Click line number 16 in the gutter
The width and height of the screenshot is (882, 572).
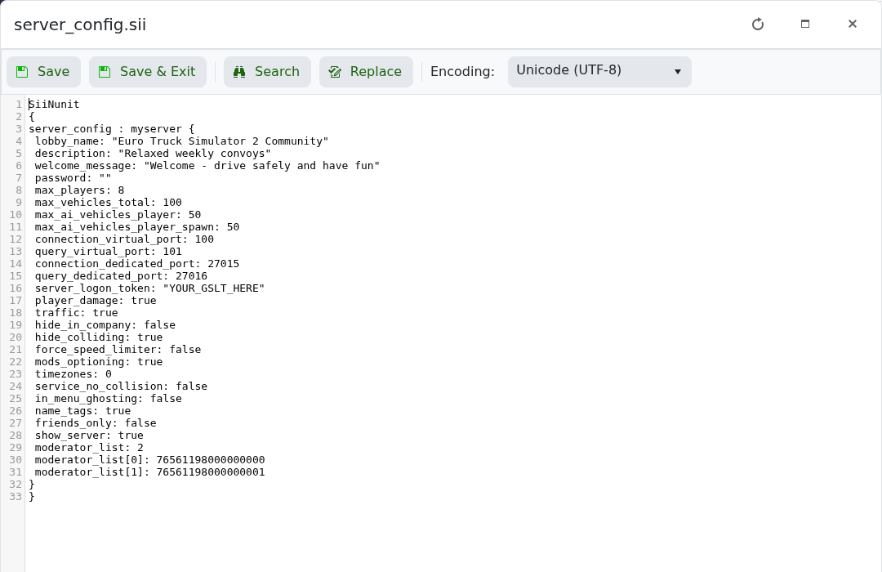tap(16, 288)
